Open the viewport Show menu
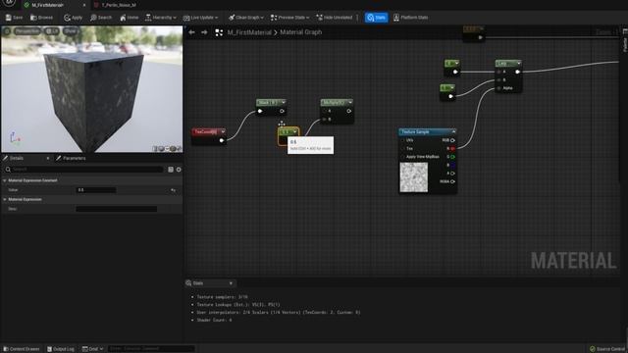The height and width of the screenshot is (353, 628). coord(70,30)
